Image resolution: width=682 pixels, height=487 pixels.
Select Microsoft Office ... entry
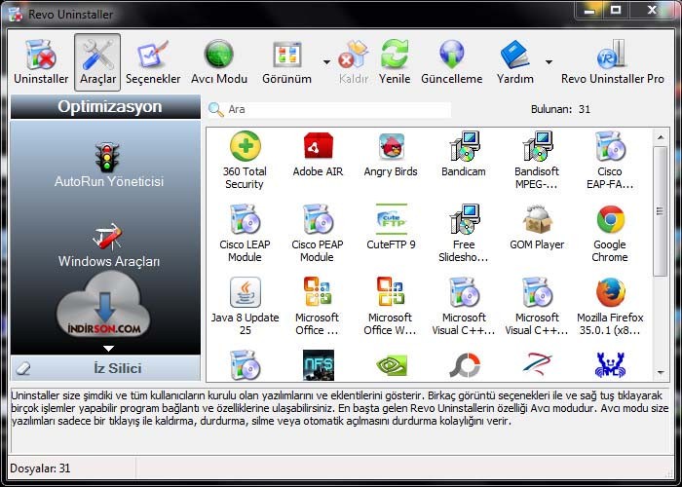(x=318, y=306)
